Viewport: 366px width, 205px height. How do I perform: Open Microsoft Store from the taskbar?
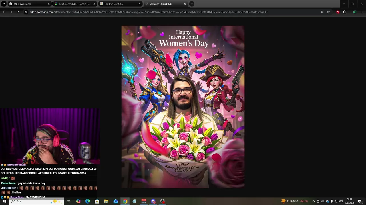[97, 201]
